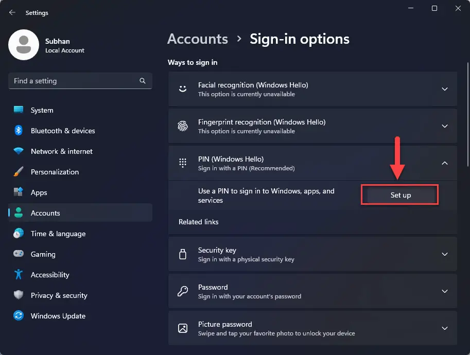The height and width of the screenshot is (355, 470).
Task: Click the Subhan profile avatar picture
Action: 24,45
